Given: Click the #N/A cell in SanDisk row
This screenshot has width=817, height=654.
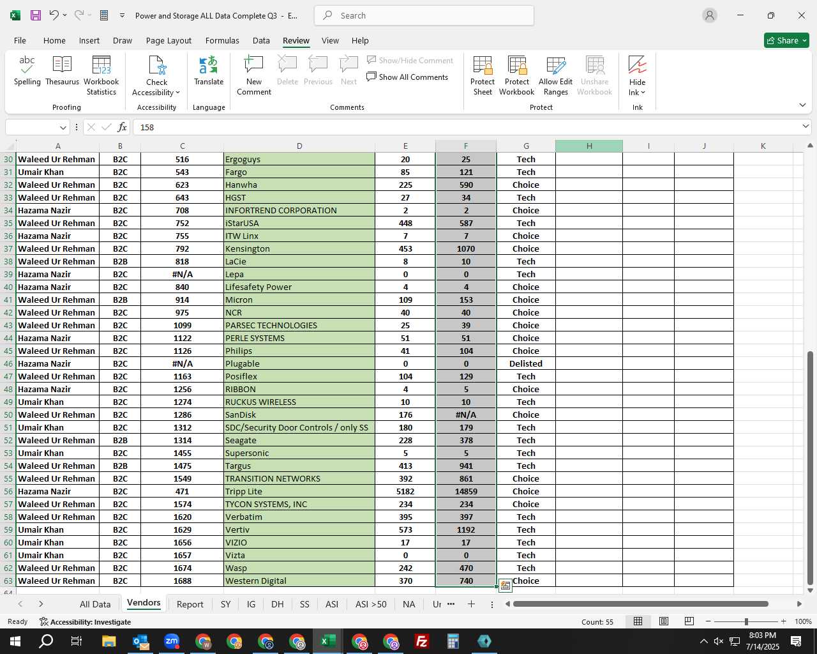Looking at the screenshot, I should 466,414.
